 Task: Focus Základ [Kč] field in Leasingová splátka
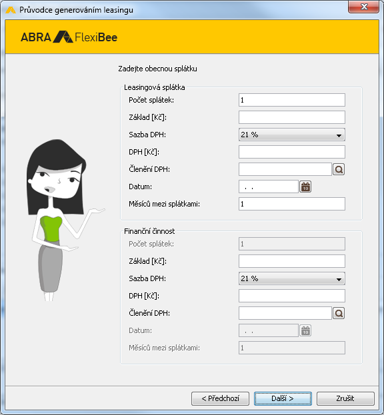tap(292, 117)
